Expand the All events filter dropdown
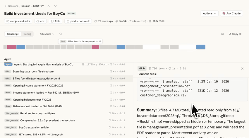The width and height of the screenshot is (249, 138). (47, 34)
